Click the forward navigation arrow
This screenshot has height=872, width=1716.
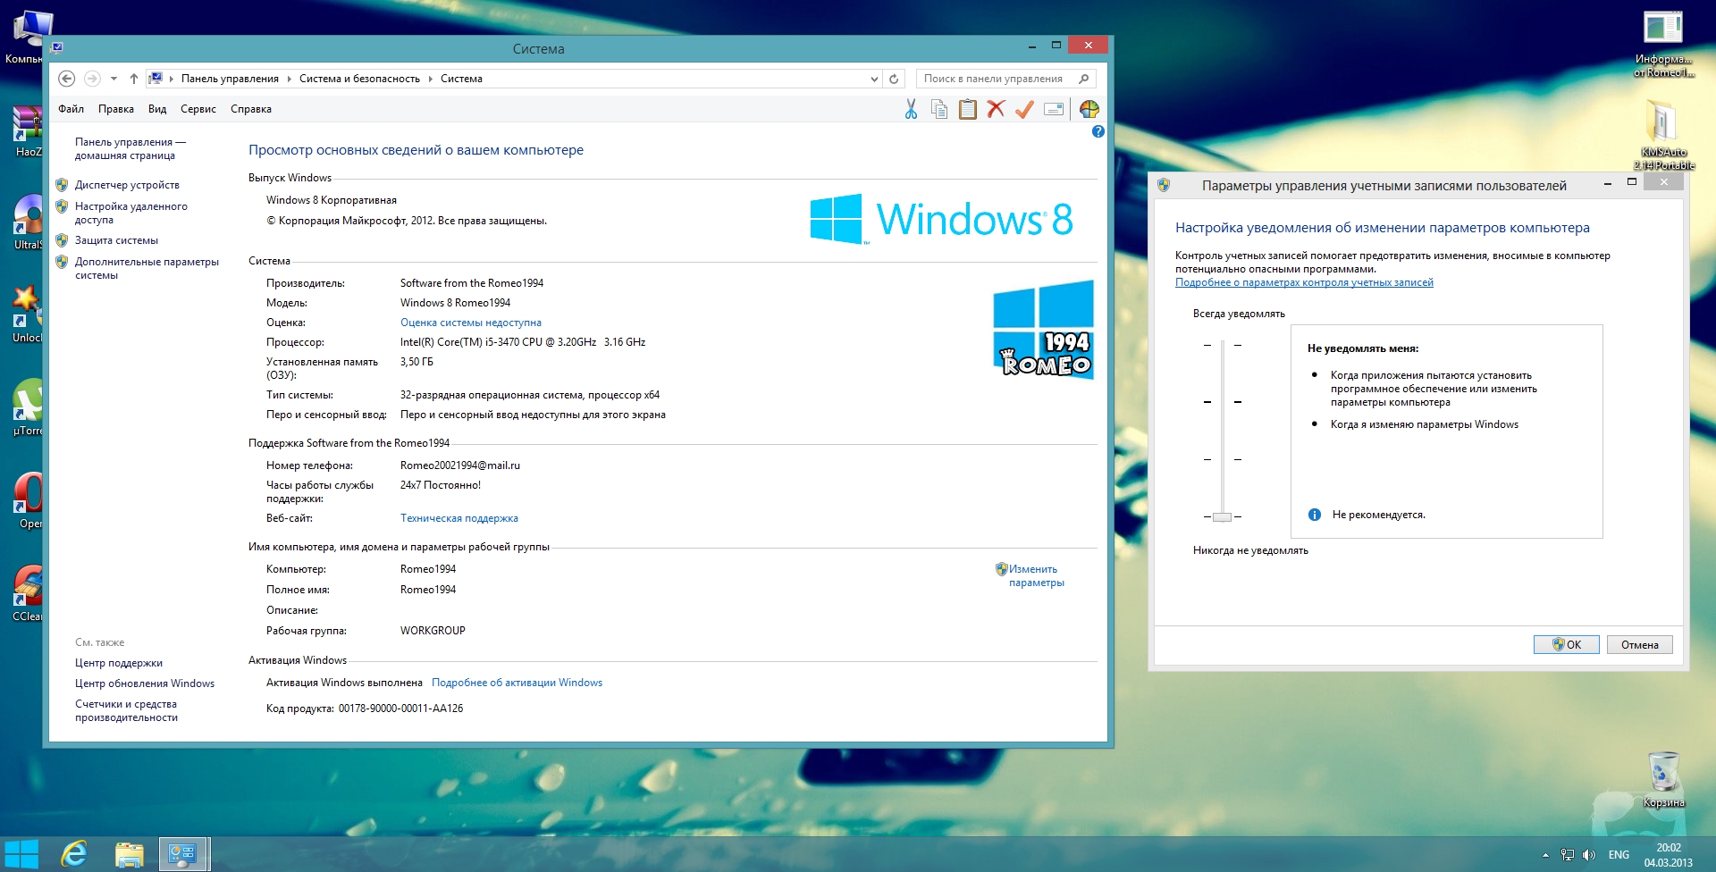pyautogui.click(x=92, y=79)
